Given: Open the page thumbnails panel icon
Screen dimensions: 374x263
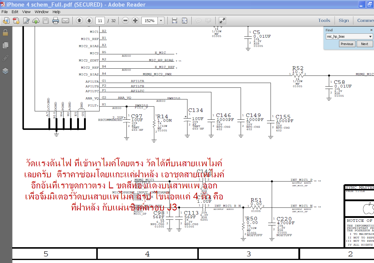Looking at the screenshot, I should pyautogui.click(x=5, y=45).
